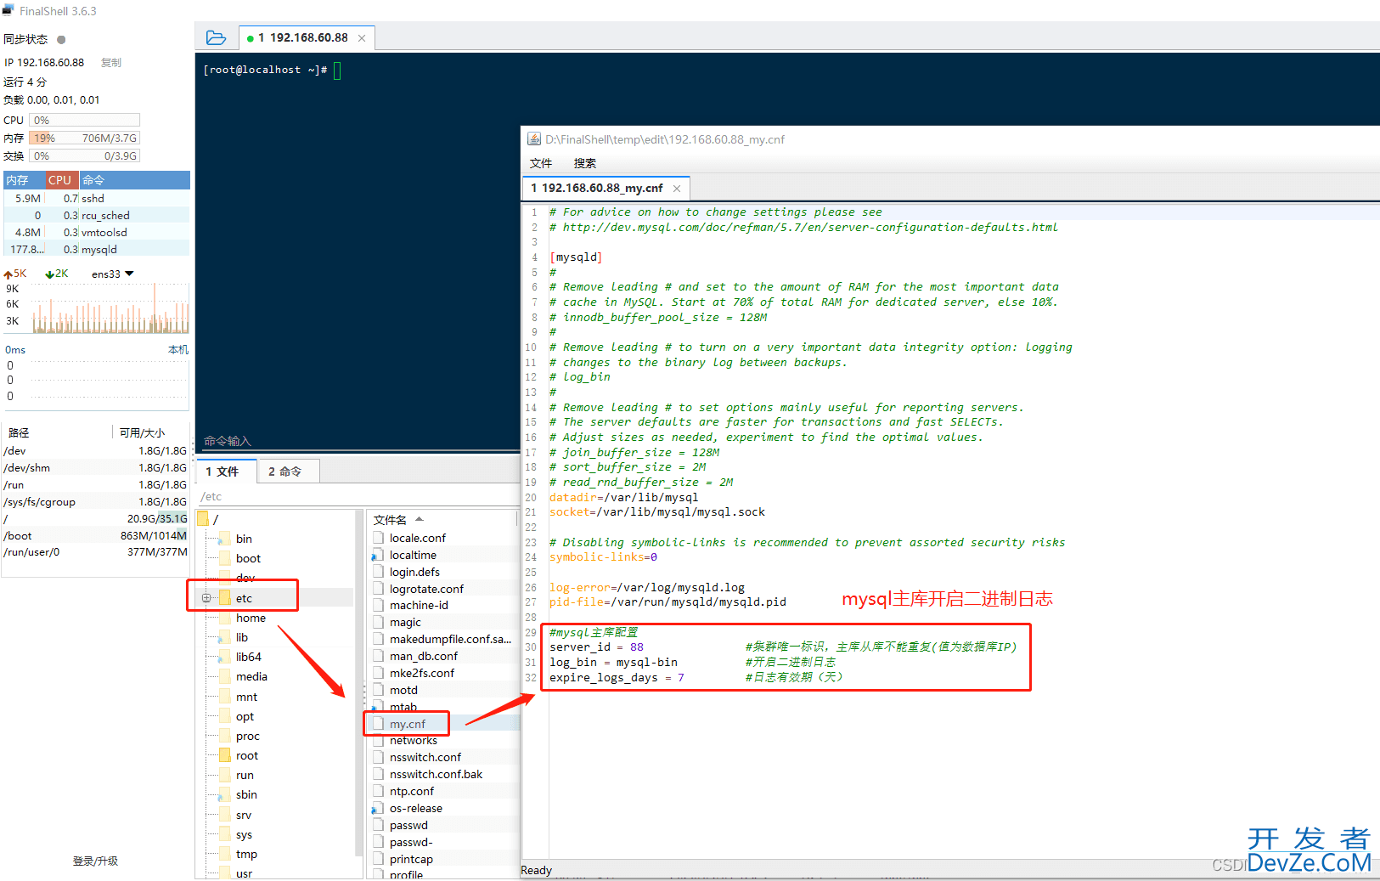Click the expire_logs_days = 7 line
Viewport: 1380px width, 881px height.
pos(617,678)
